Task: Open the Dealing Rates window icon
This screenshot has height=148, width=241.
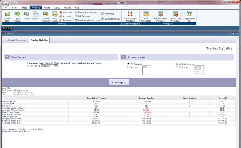Action: click(x=7, y=14)
